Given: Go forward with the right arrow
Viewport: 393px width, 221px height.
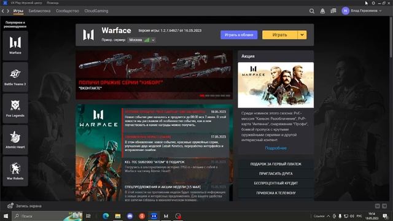Looking at the screenshot, I should click(8, 11).
